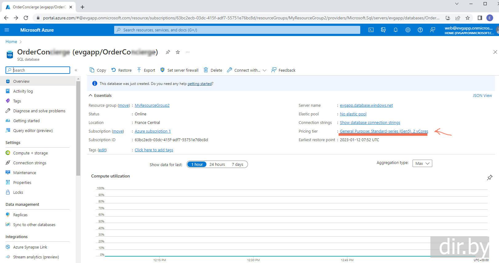This screenshot has height=263, width=499.
Task: Select the 1 hour time range
Action: pos(197,164)
